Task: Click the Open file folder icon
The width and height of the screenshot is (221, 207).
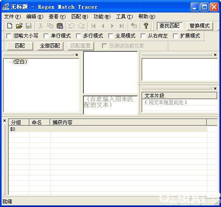Action: point(19,26)
